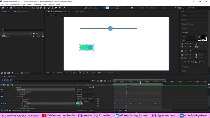
Task: Select the Hand tool
Action: click(x=11, y=8)
